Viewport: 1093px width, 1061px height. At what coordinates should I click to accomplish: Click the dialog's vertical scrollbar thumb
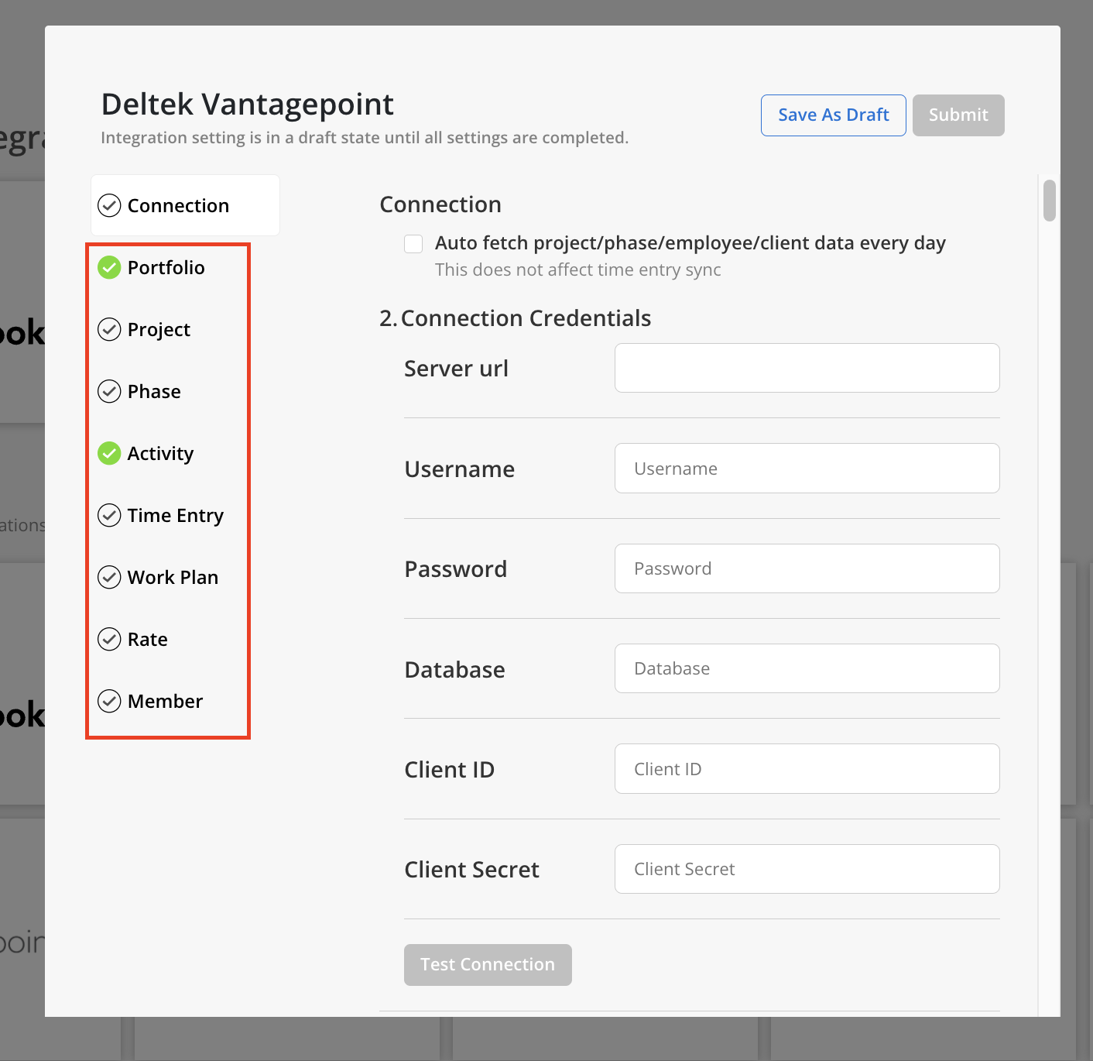pos(1050,201)
